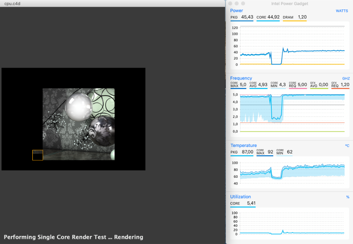Click the CORE AVG frequency value 4,93
353x244 pixels.
[263, 85]
